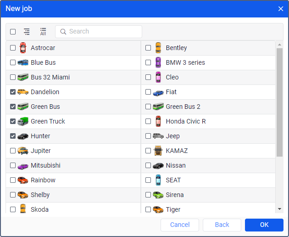Viewport: 289px width, 237px height.
Task: Click the Green Bus 2 icon
Action: (x=158, y=107)
